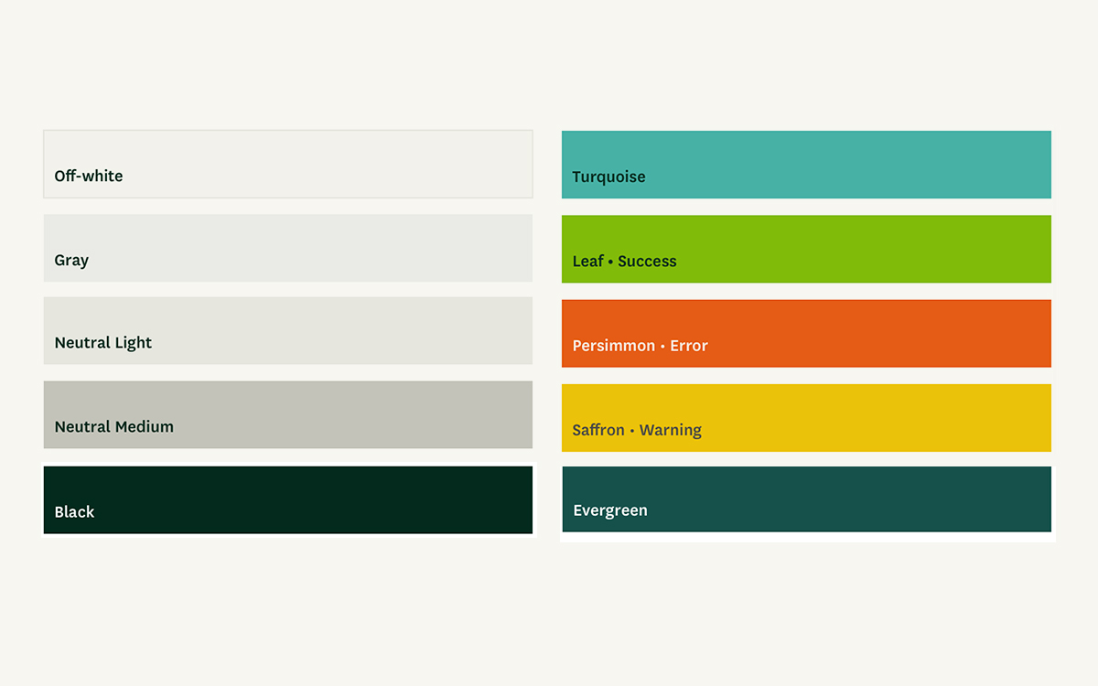Click the Turquoise color bar
Screen dimensions: 1098x686
[806, 164]
